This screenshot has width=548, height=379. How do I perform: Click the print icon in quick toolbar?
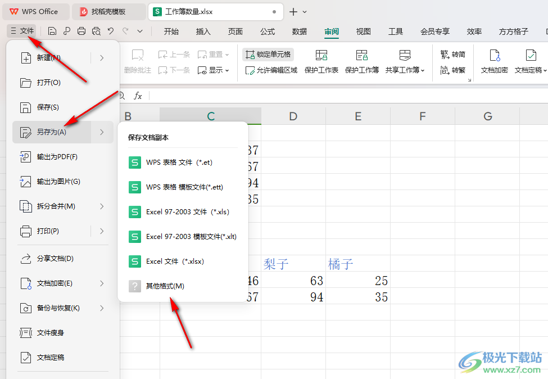81,31
